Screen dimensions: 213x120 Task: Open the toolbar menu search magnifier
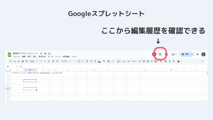(11, 61)
